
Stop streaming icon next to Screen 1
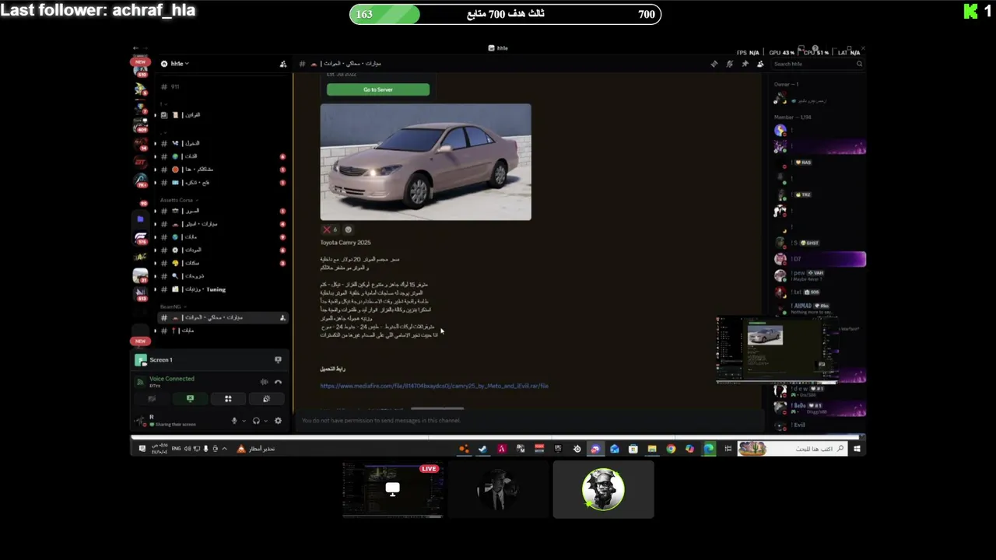click(x=278, y=360)
